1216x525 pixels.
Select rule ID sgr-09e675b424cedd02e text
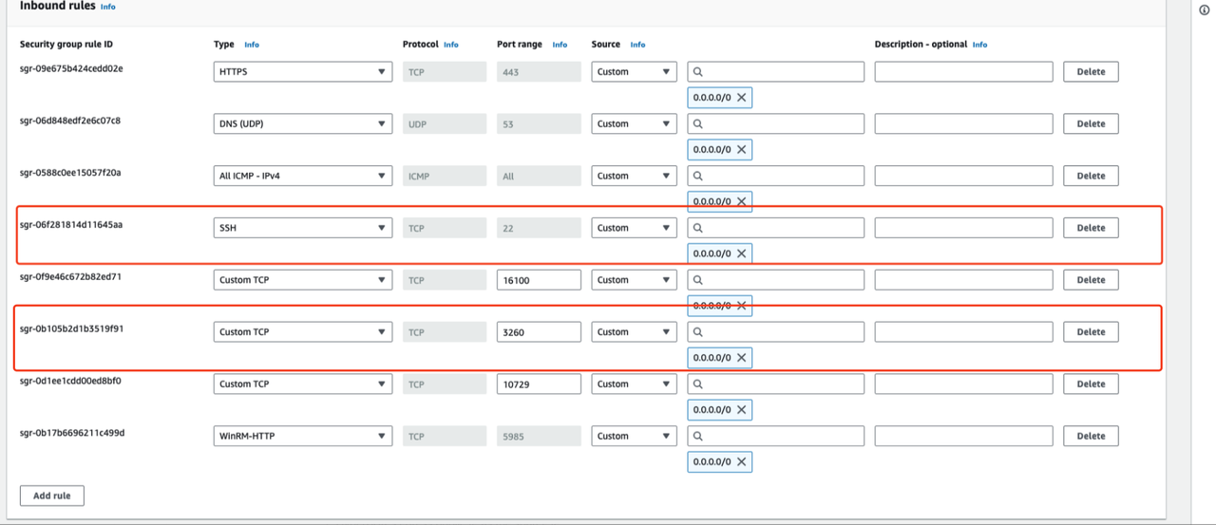tap(71, 68)
